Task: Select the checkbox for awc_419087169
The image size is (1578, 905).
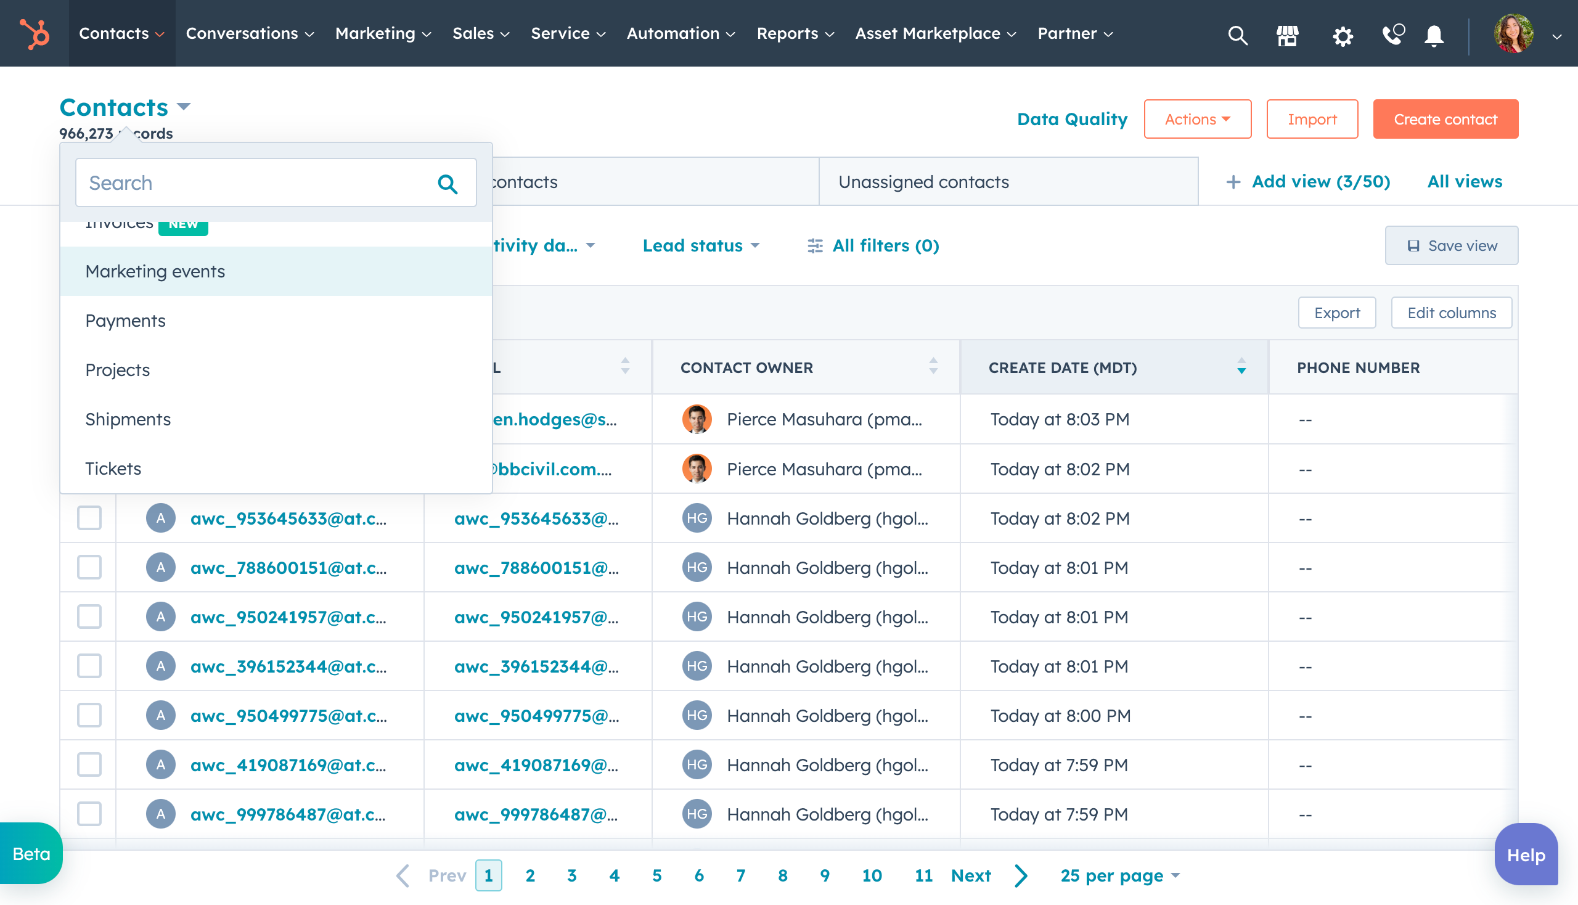Action: 89,764
